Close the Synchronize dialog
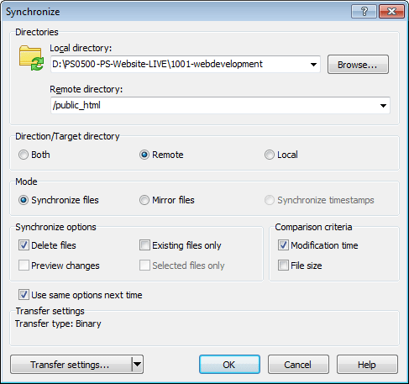 (x=391, y=12)
